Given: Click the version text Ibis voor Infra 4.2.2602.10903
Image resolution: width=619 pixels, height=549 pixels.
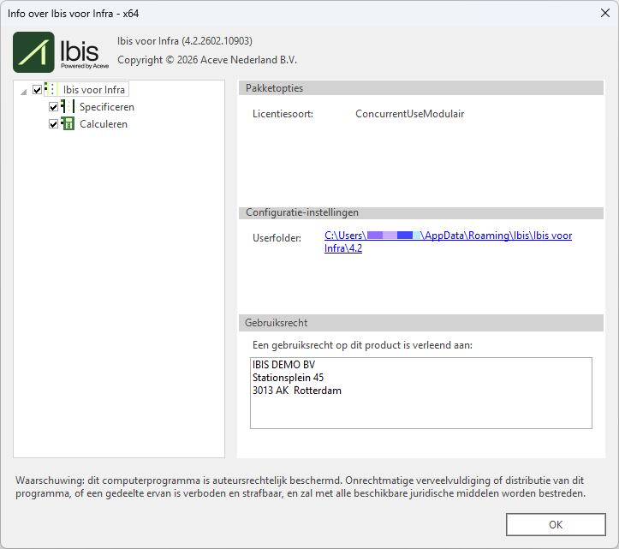Looking at the screenshot, I should click(184, 41).
